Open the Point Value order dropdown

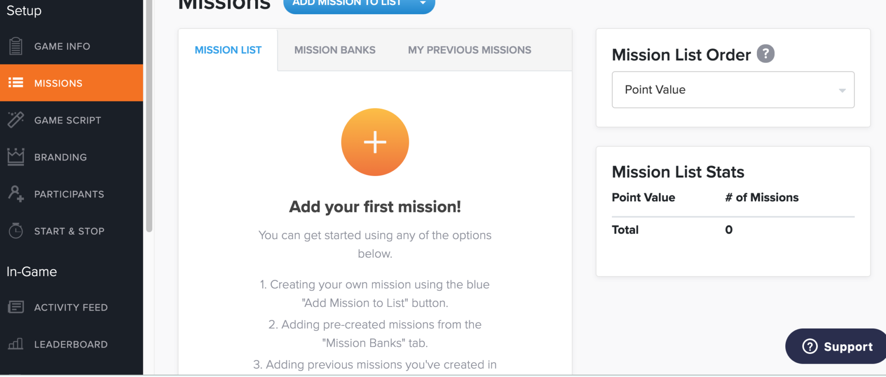click(732, 90)
